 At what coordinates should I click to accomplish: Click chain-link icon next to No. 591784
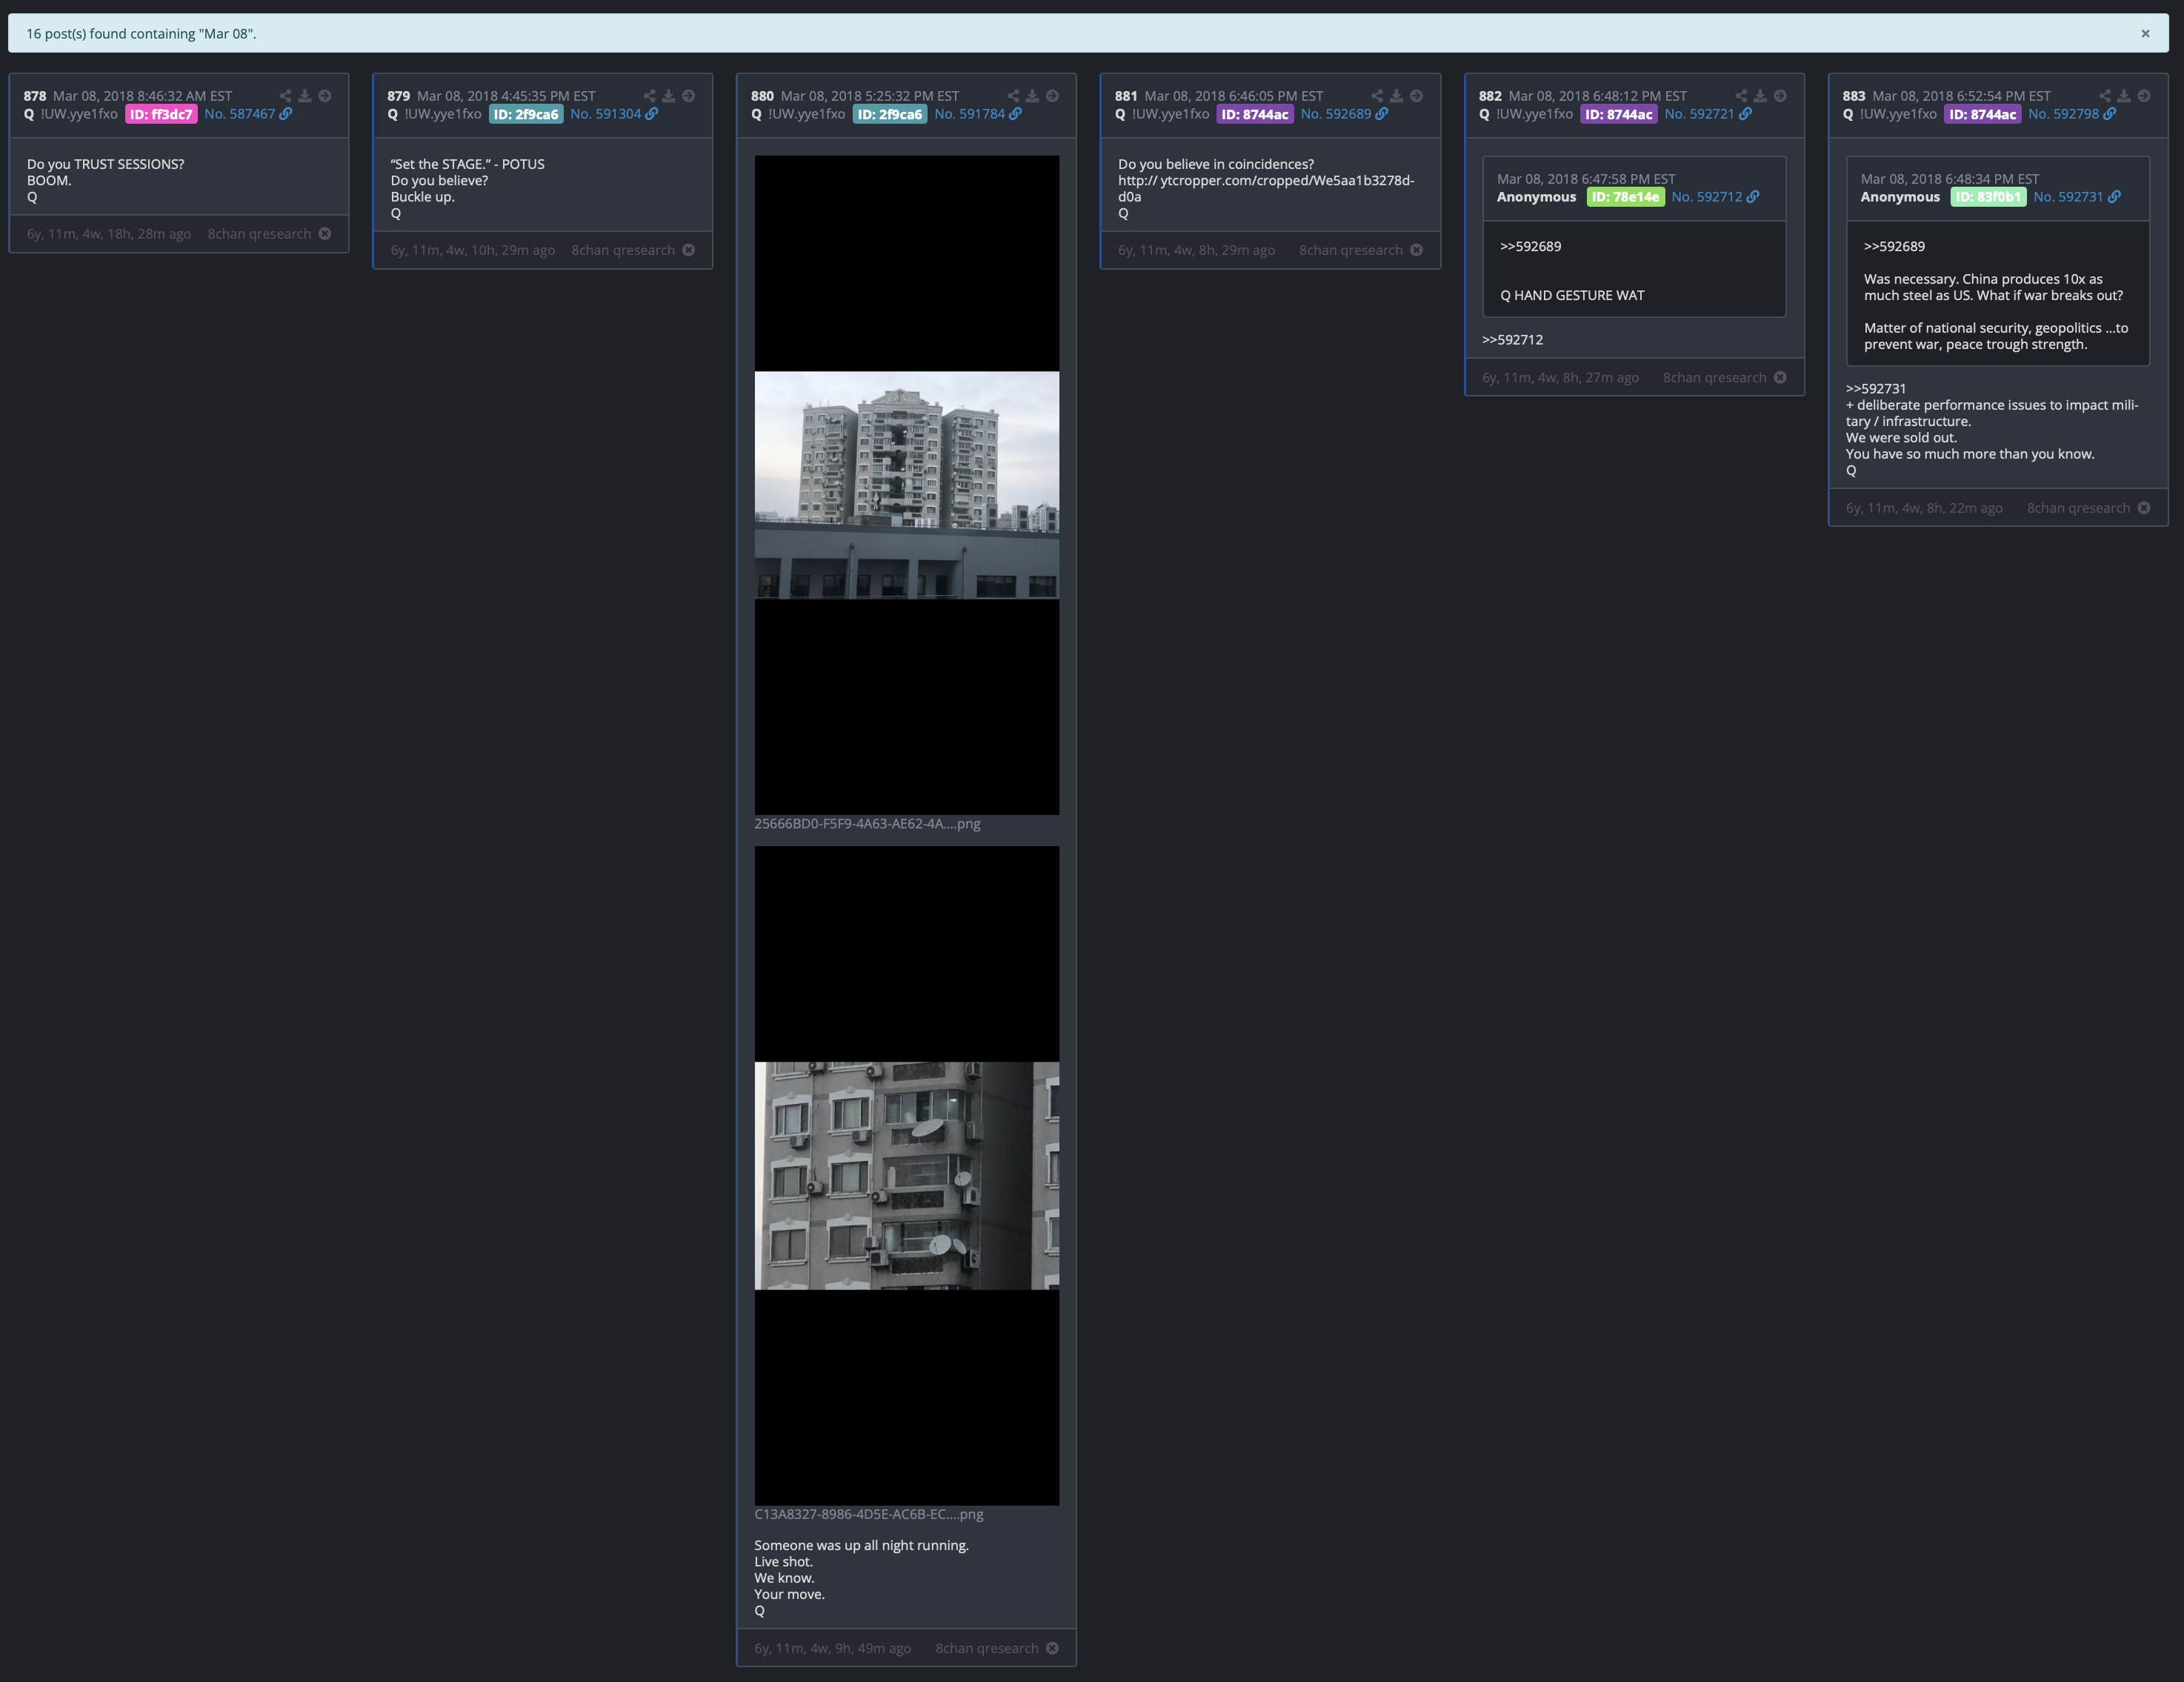1016,114
